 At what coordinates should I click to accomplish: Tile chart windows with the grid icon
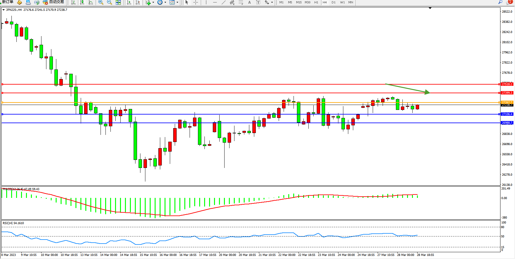(x=118, y=2)
